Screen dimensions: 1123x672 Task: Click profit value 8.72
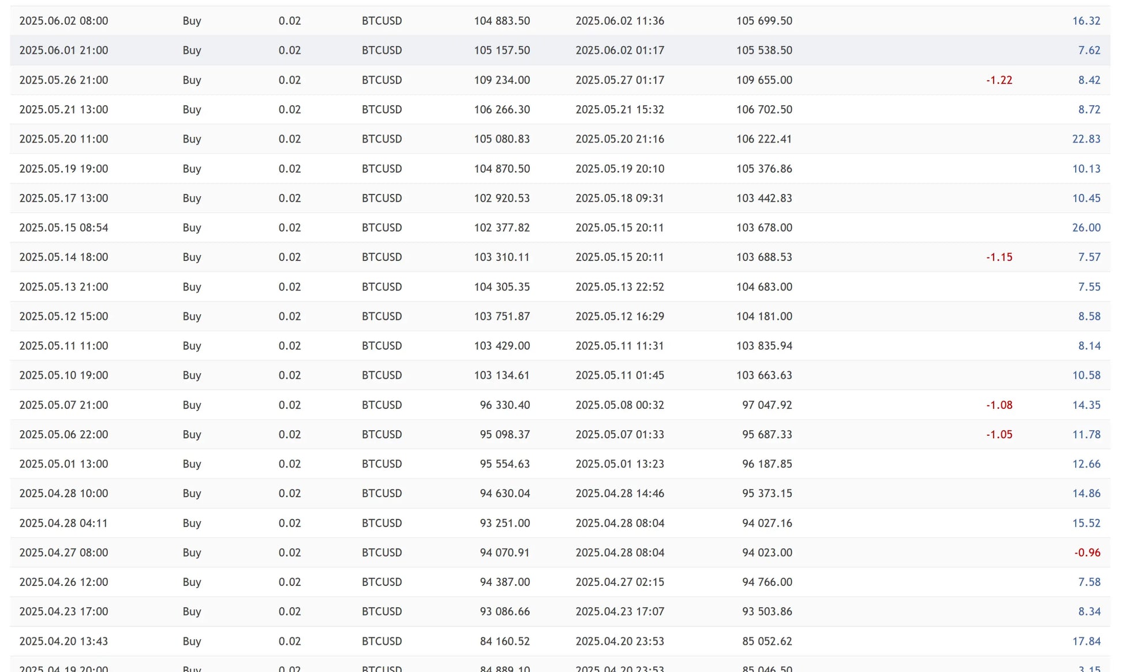[x=1089, y=110]
